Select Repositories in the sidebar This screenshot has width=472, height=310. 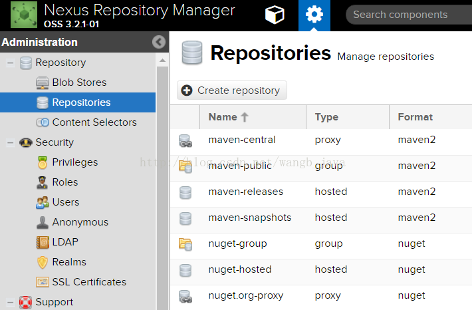tap(81, 102)
